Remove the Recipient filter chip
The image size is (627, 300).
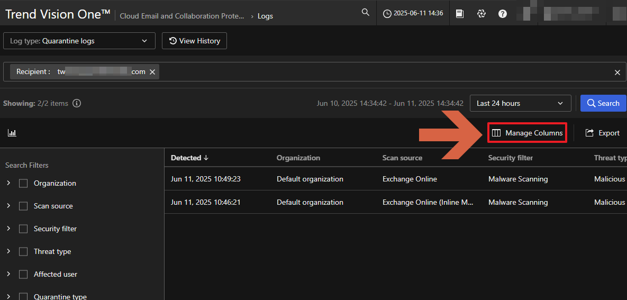point(152,72)
